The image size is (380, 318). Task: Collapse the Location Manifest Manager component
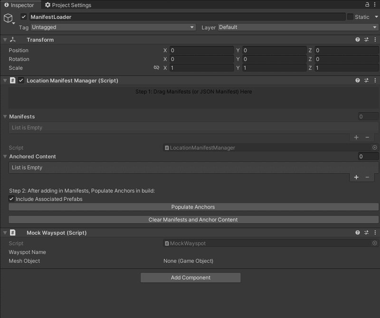pyautogui.click(x=5, y=80)
